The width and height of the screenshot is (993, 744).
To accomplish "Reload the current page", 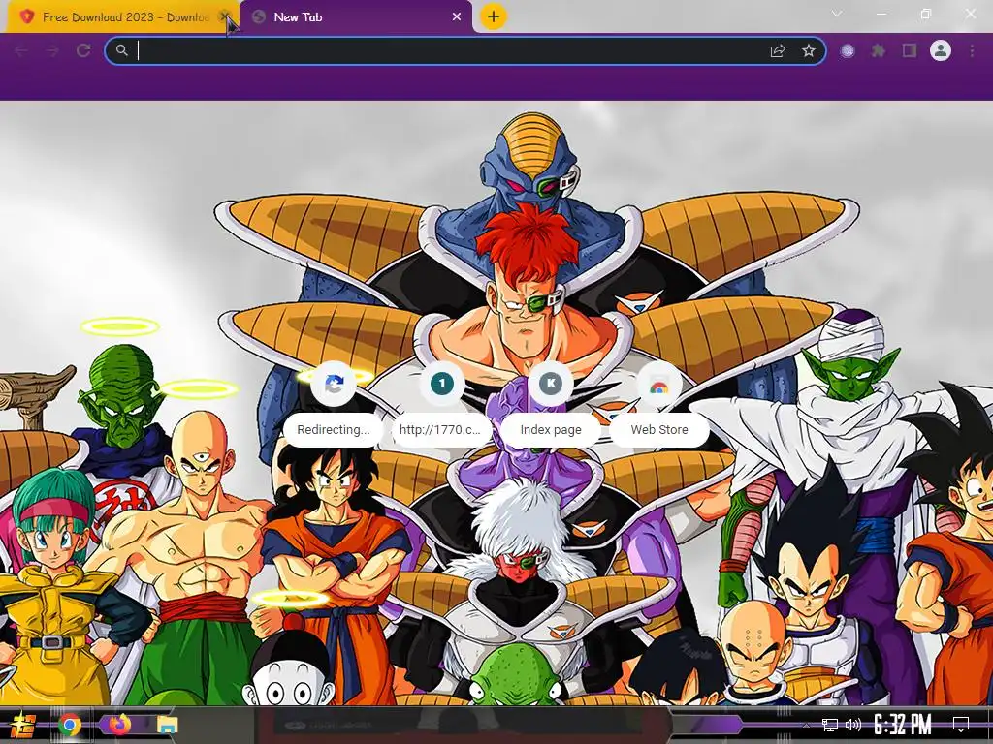I will [x=83, y=50].
